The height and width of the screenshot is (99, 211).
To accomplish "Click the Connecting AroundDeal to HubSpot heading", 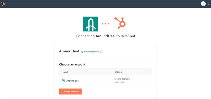I will pos(105,36).
